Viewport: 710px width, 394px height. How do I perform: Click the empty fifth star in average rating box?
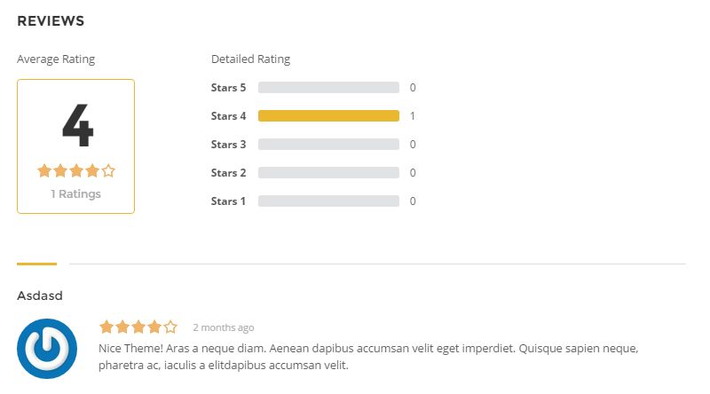pos(108,170)
